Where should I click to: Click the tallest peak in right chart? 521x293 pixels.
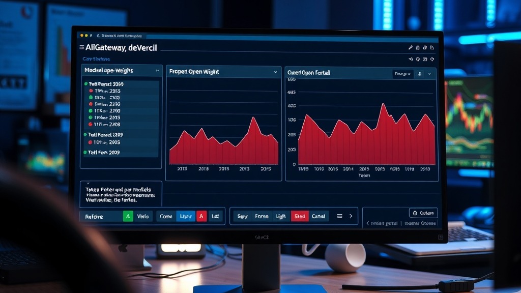click(x=383, y=104)
